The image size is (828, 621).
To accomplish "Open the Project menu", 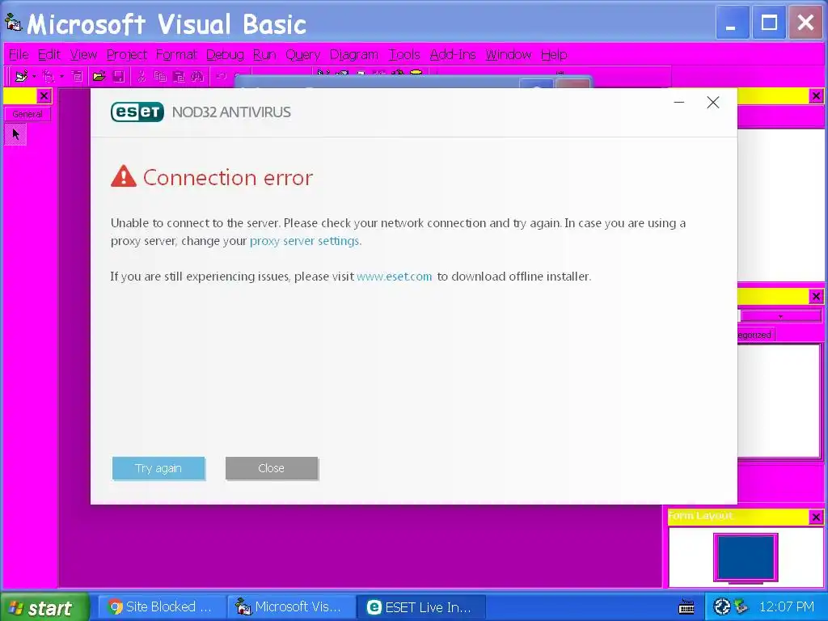I will tap(127, 54).
